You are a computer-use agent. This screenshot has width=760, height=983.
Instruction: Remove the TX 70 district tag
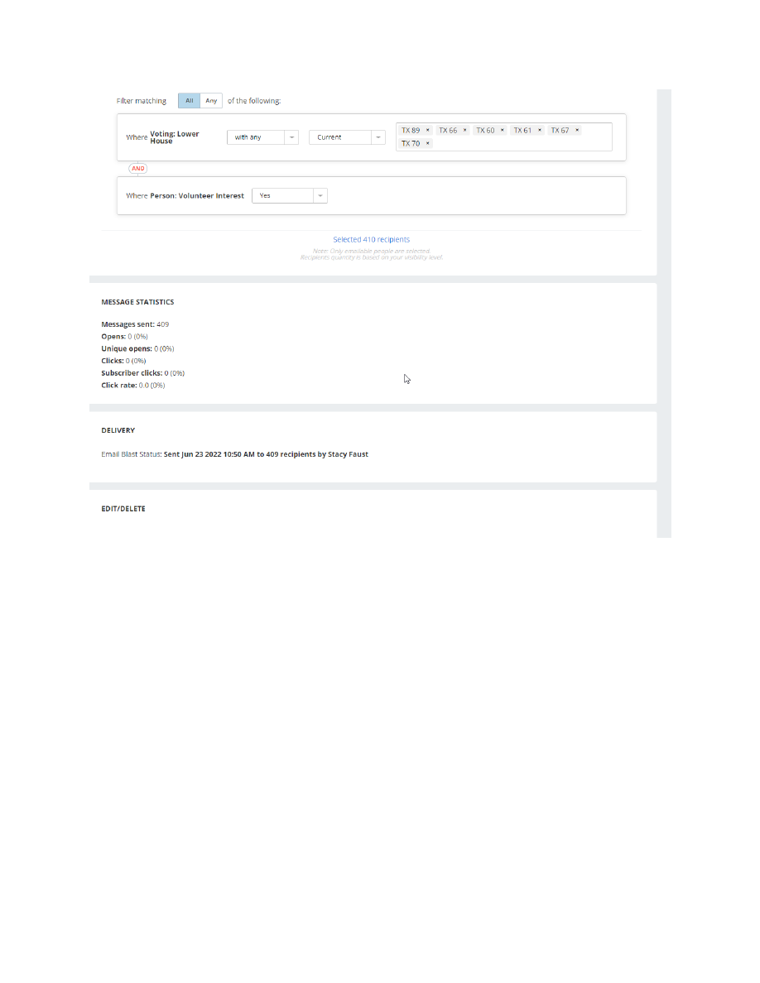click(x=428, y=143)
